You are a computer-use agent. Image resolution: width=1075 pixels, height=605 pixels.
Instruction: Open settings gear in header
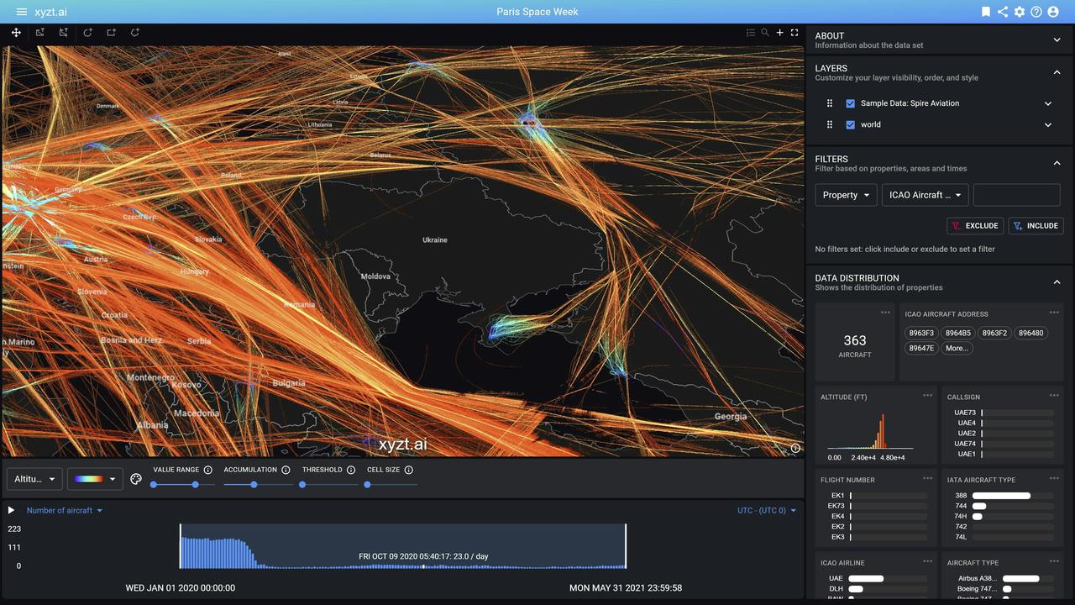click(1020, 12)
